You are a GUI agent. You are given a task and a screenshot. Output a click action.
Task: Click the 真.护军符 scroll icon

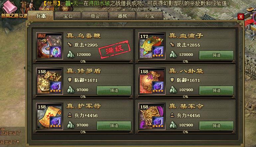pos(50,116)
